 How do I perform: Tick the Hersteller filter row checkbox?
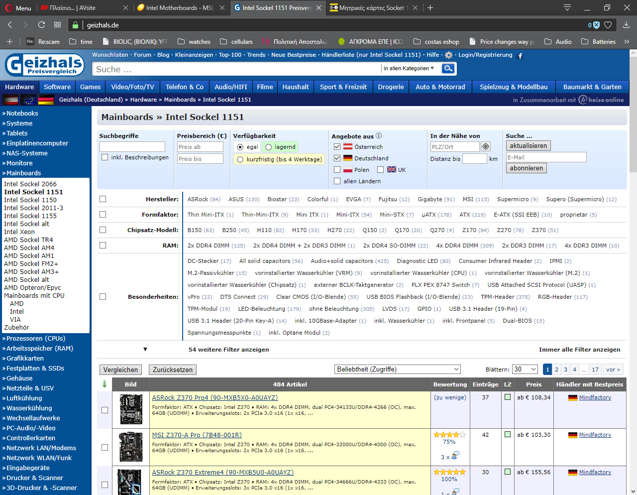[103, 199]
